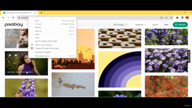Click the browser forward arrow
192x108 pixels.
(8, 18)
